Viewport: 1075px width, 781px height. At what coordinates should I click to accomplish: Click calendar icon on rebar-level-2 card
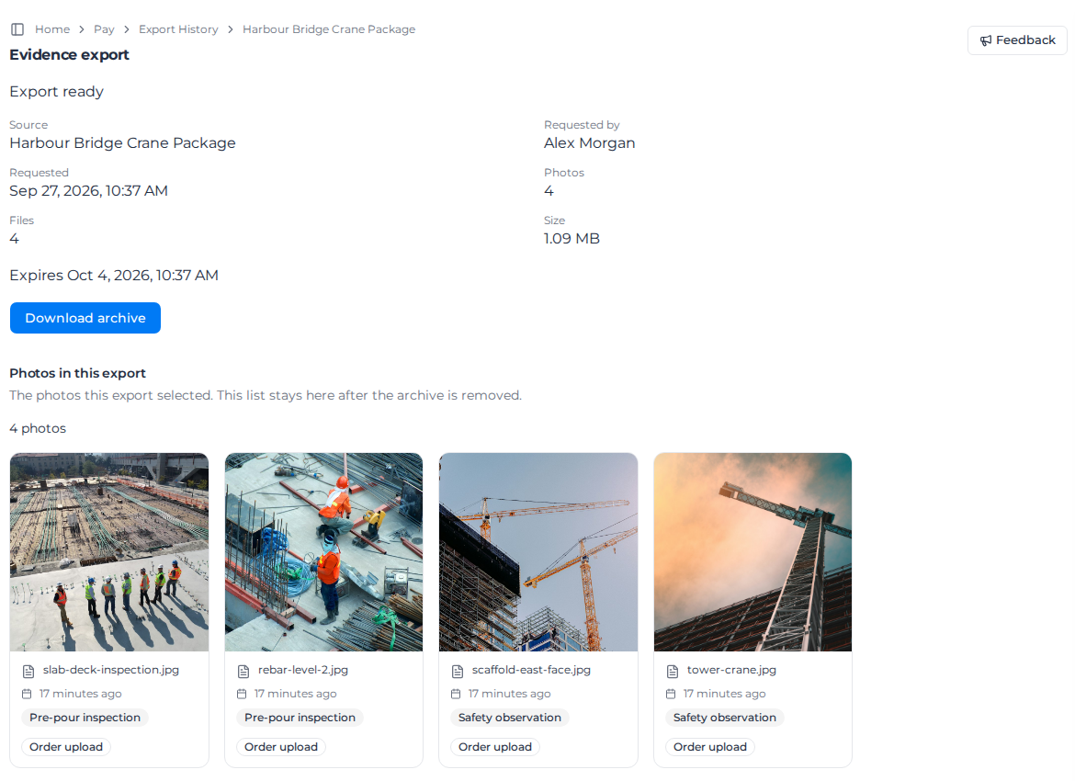click(242, 694)
